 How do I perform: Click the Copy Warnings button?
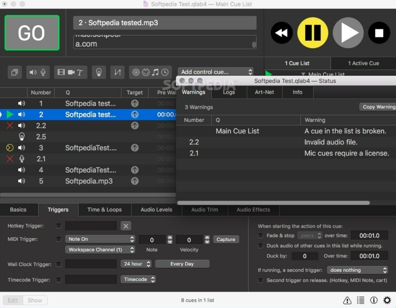click(378, 107)
